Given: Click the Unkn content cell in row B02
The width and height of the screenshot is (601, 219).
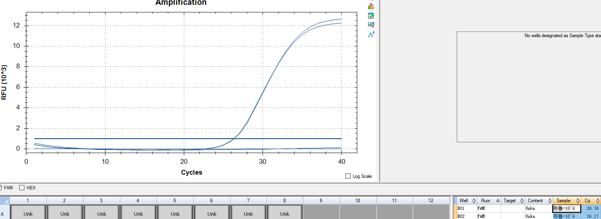Looking at the screenshot, I should tap(539, 216).
